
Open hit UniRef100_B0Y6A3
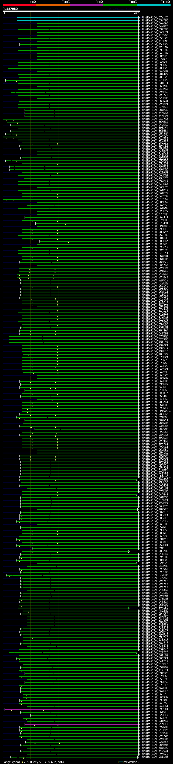[x=155, y=24]
